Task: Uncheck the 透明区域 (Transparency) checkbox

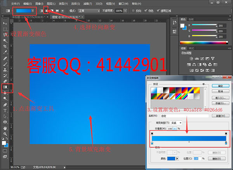Action: click(x=158, y=11)
